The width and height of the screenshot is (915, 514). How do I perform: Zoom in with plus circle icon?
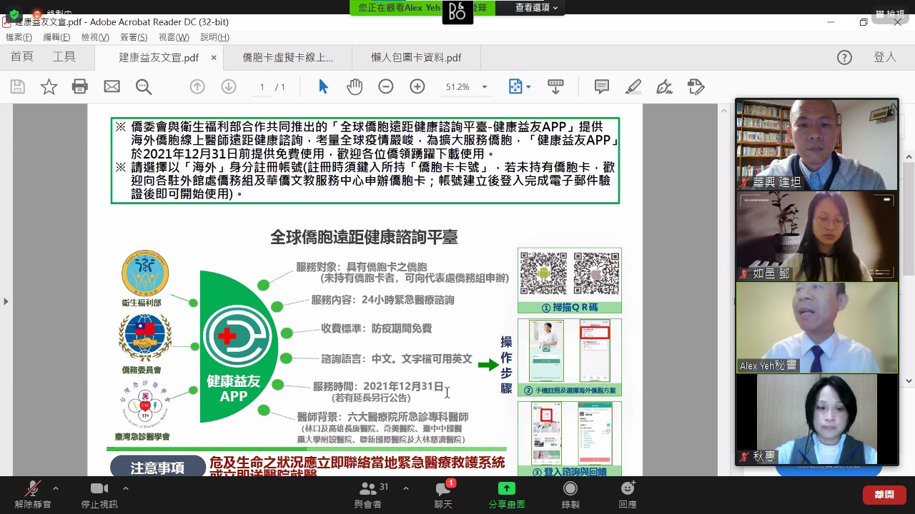click(417, 87)
